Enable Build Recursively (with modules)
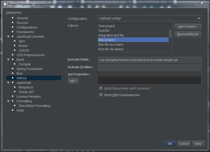This screenshot has width=210, height=152. (101, 88)
